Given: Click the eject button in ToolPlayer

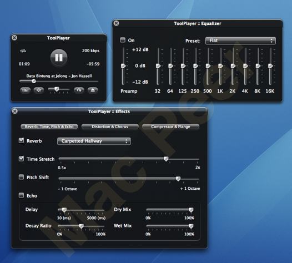Looking at the screenshot, I should click(93, 90).
